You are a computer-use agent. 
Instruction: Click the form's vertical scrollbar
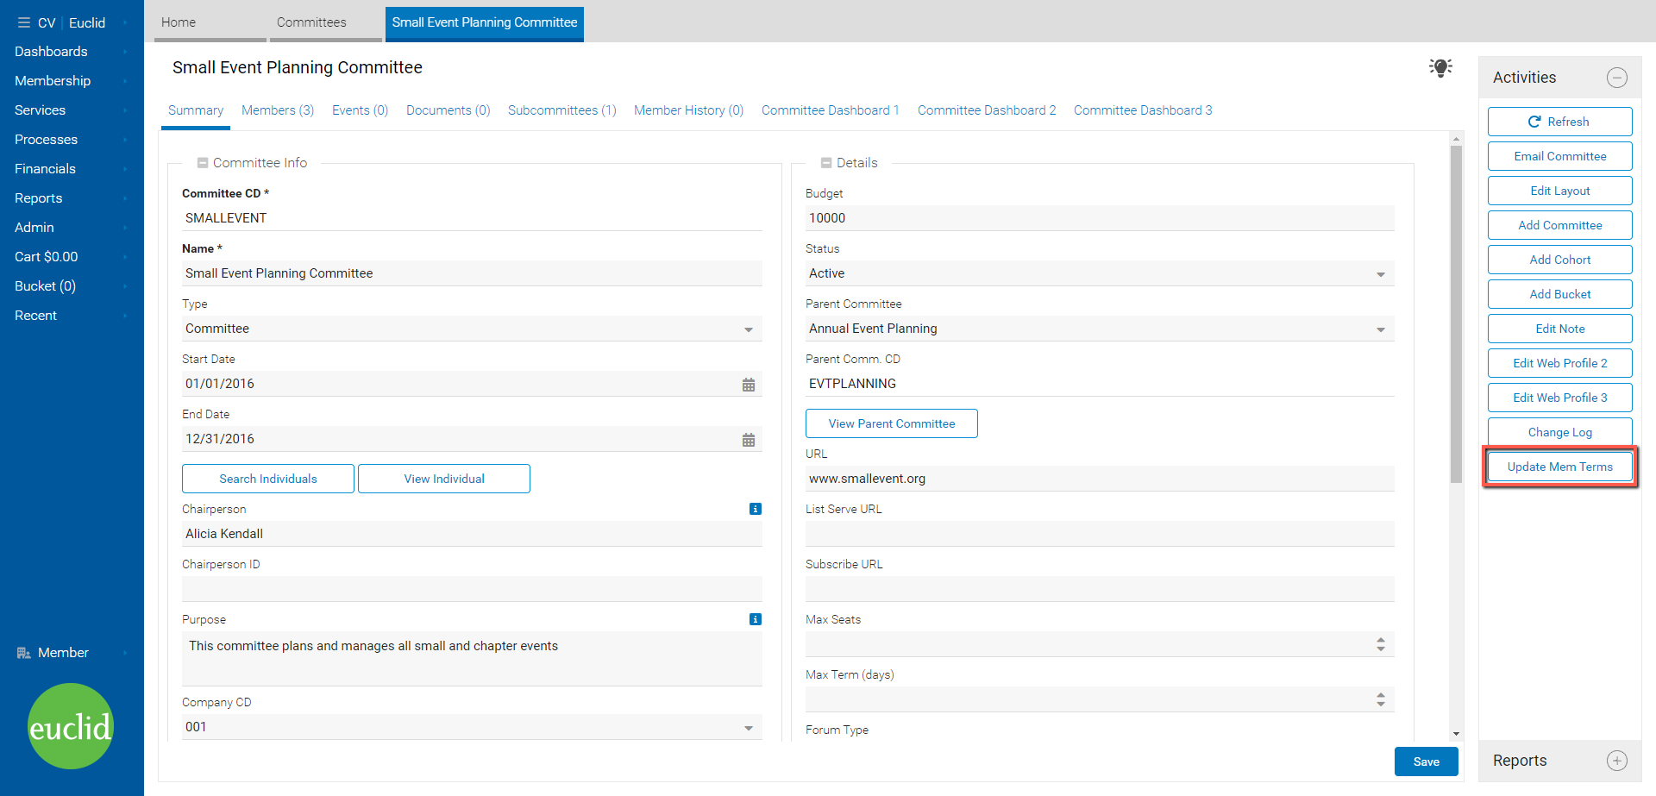(x=1456, y=314)
